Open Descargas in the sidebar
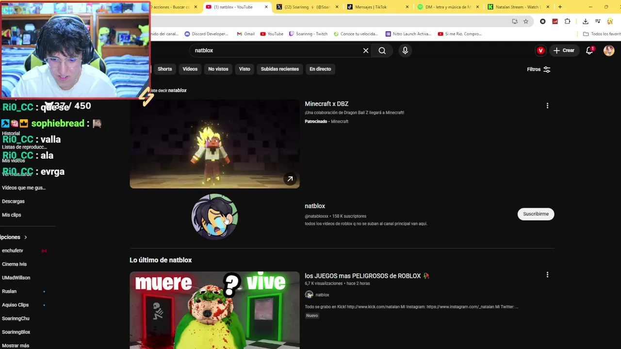 (13, 201)
